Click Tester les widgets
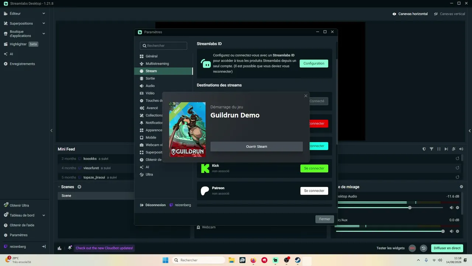The width and height of the screenshot is (472, 266). (391, 248)
